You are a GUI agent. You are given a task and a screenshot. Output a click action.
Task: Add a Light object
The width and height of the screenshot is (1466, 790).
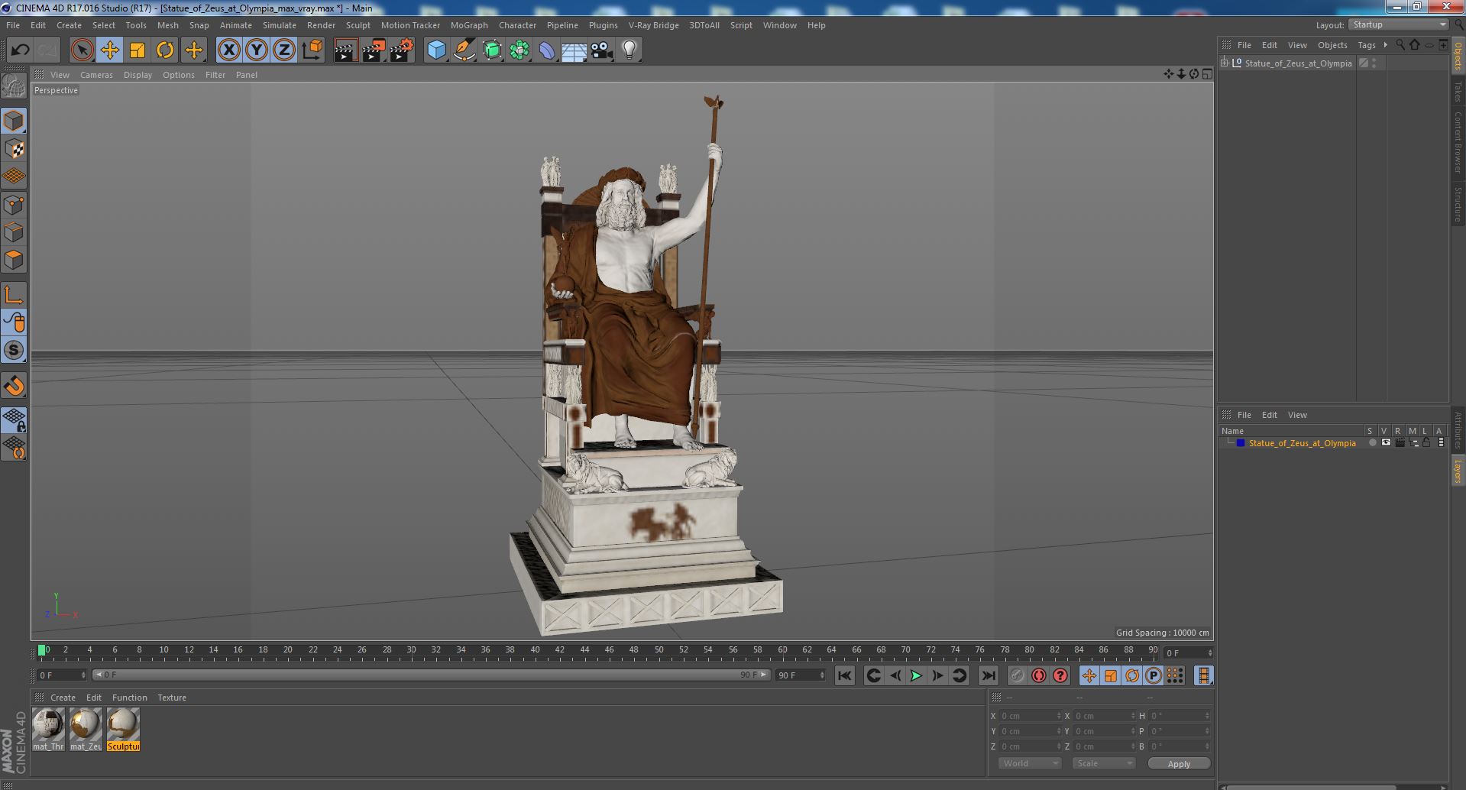(629, 50)
